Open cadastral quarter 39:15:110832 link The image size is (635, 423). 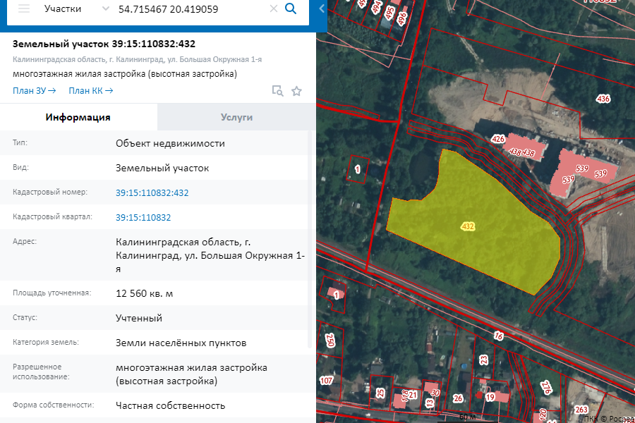(143, 217)
